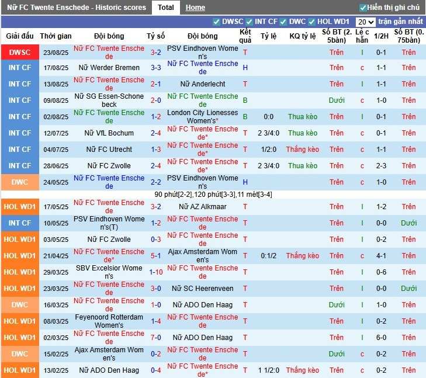Click the 2-2 score on 24/05/25
The height and width of the screenshot is (378, 426).
point(155,182)
